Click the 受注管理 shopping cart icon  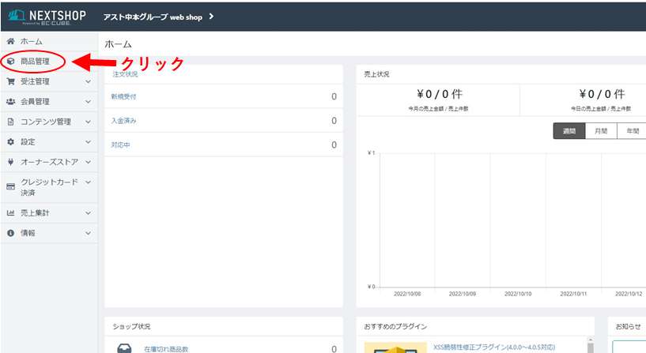tap(10, 81)
